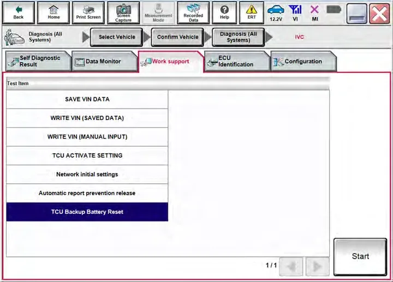The image size is (393, 282).
Task: Select the Work support tab
Action: [x=170, y=61]
